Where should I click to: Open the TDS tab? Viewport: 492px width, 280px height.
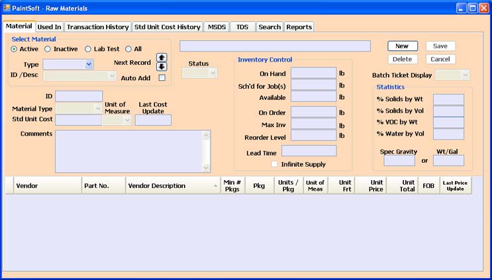click(242, 27)
